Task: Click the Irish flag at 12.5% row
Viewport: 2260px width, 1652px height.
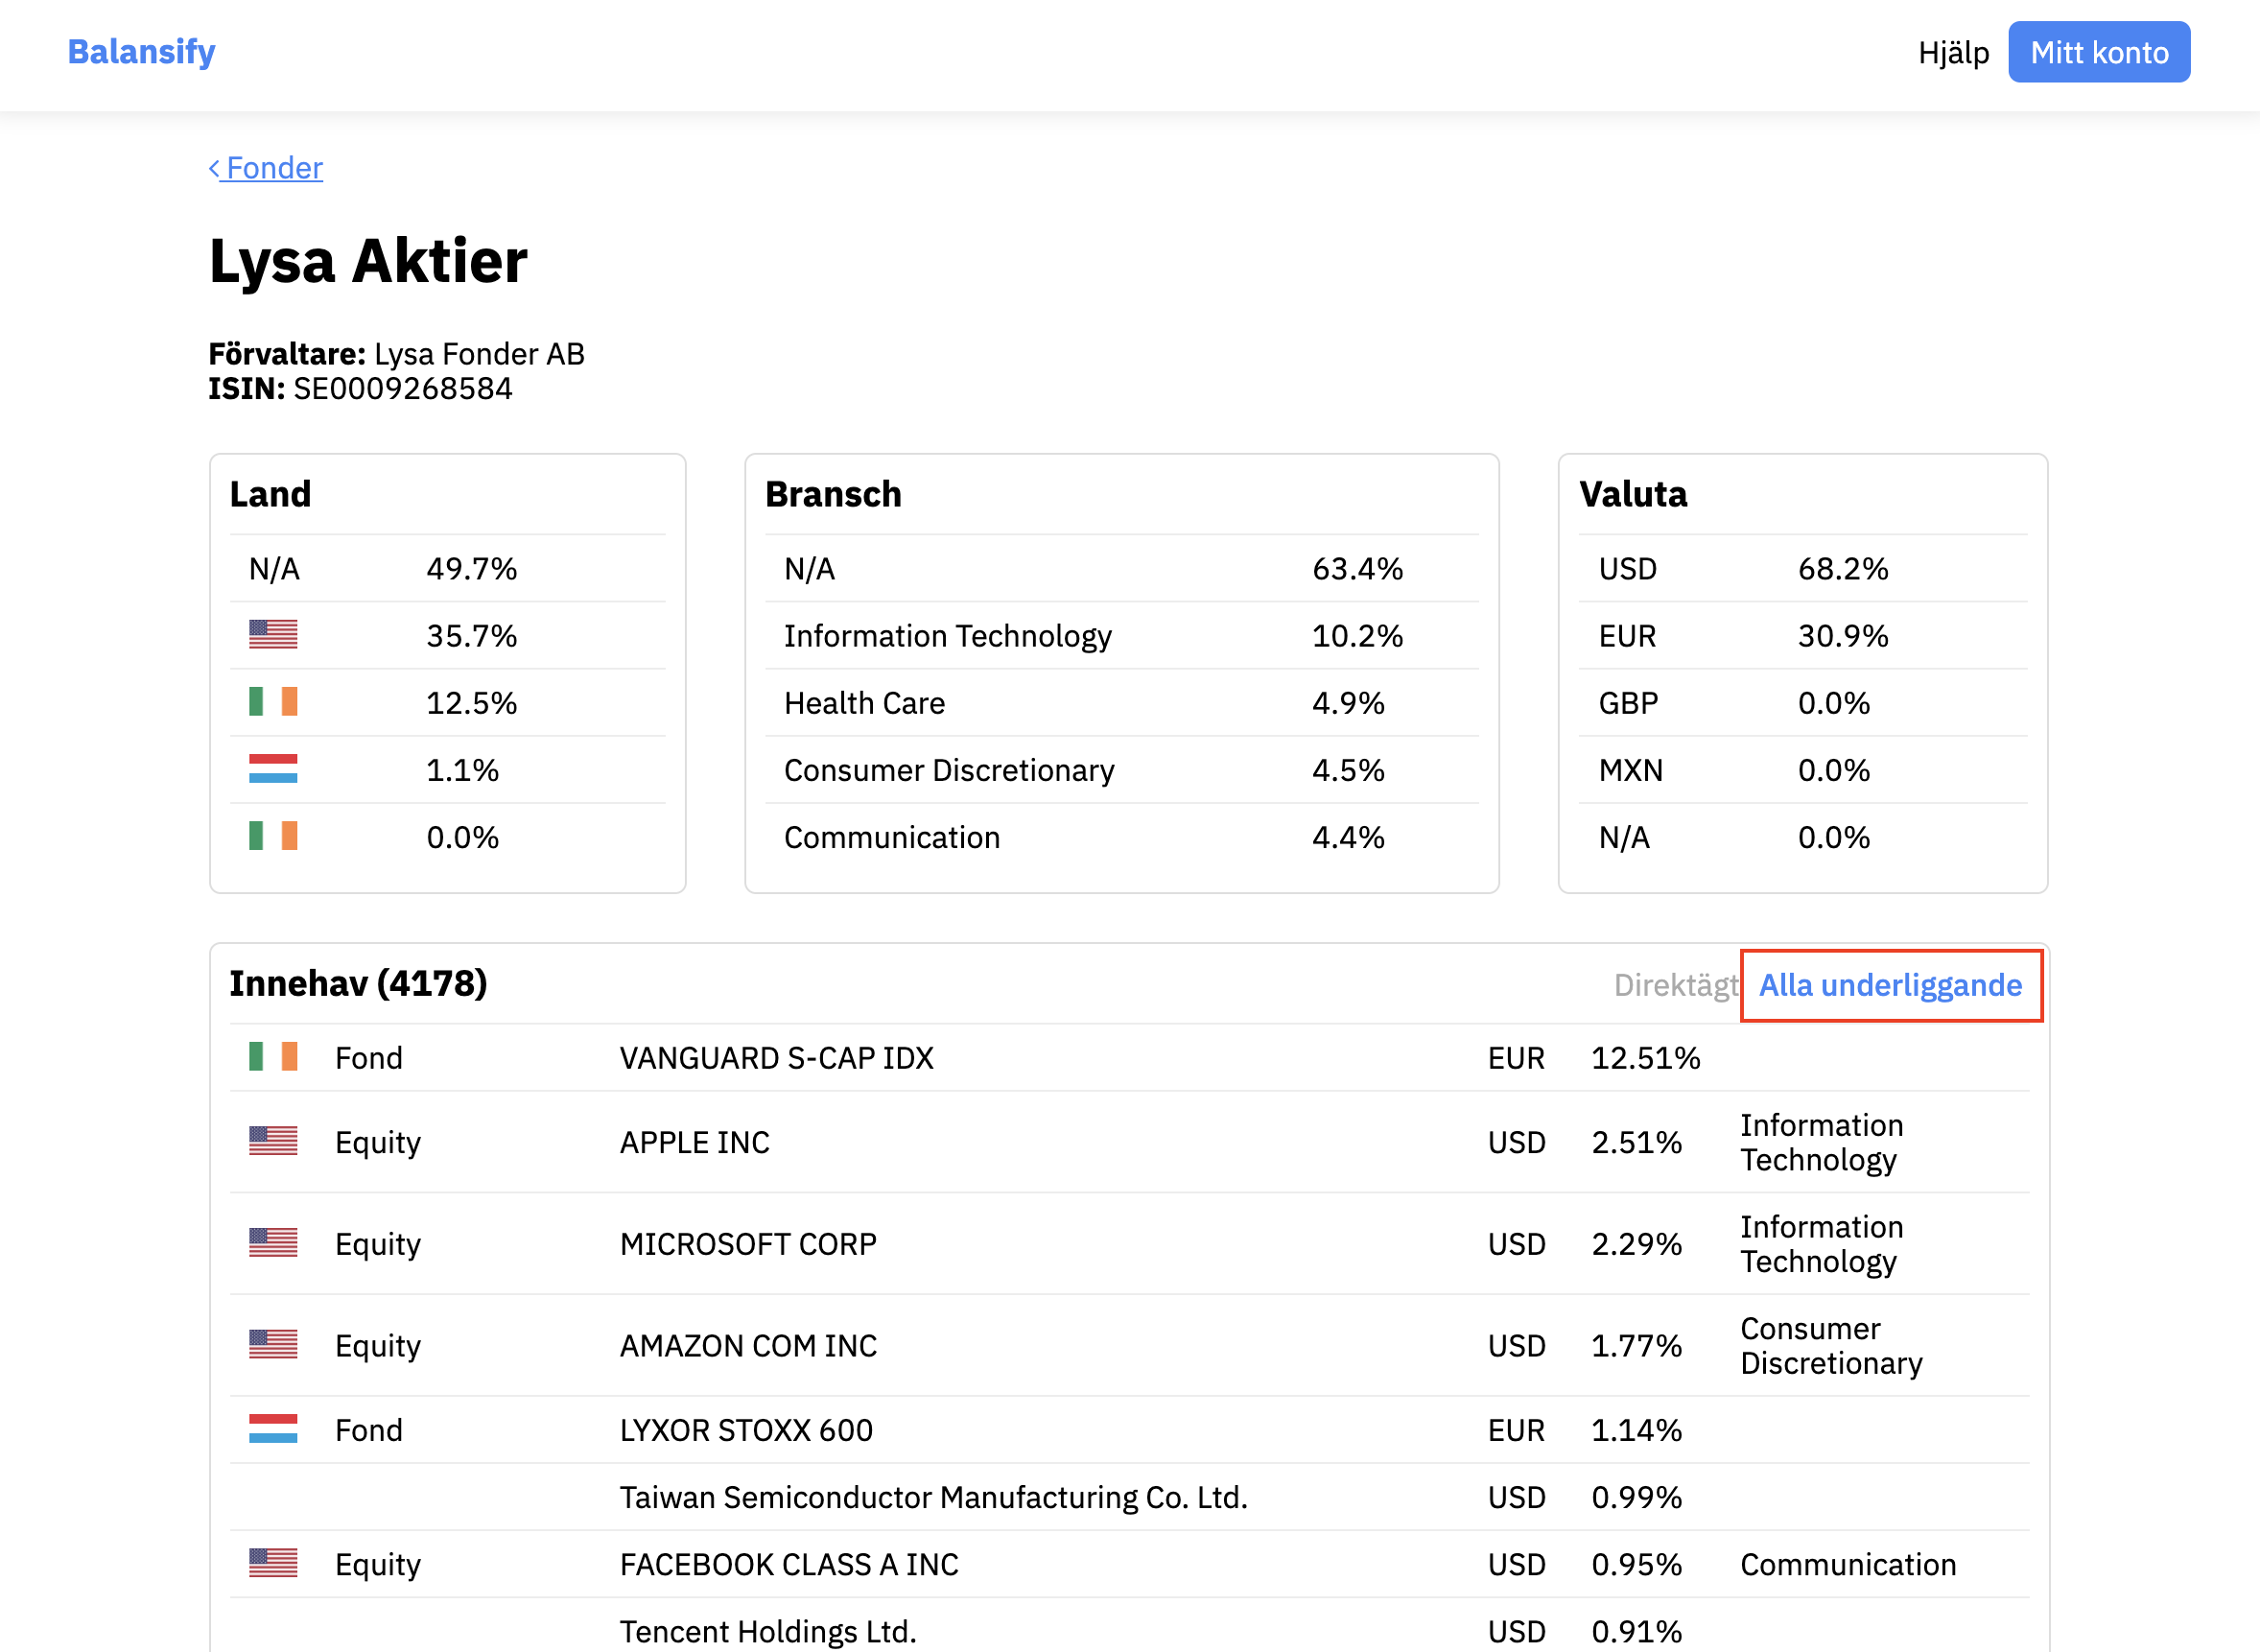Action: click(273, 702)
